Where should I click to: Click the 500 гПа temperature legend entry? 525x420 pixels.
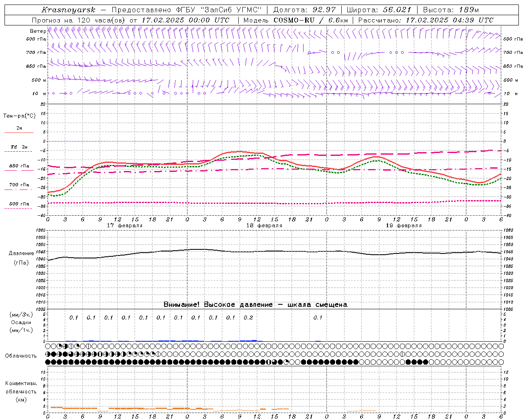tap(19, 204)
